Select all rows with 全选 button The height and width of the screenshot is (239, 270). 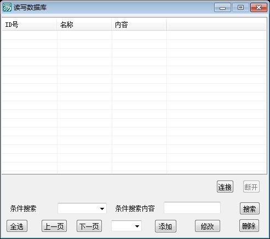[17, 226]
